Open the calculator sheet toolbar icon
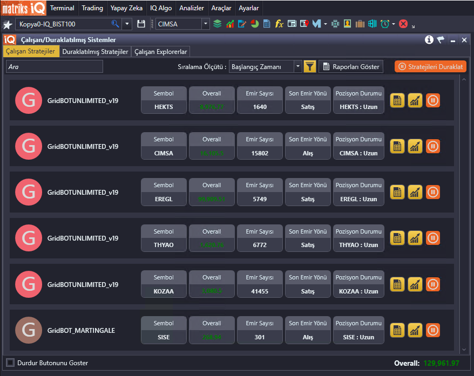This screenshot has height=376, width=474. coord(267,24)
